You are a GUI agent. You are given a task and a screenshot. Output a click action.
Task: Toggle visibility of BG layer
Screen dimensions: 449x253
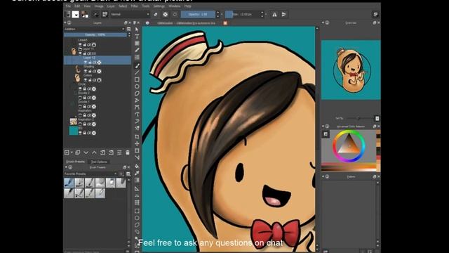80,133
